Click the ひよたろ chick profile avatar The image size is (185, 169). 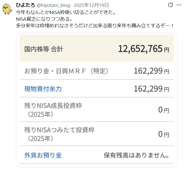(7, 8)
